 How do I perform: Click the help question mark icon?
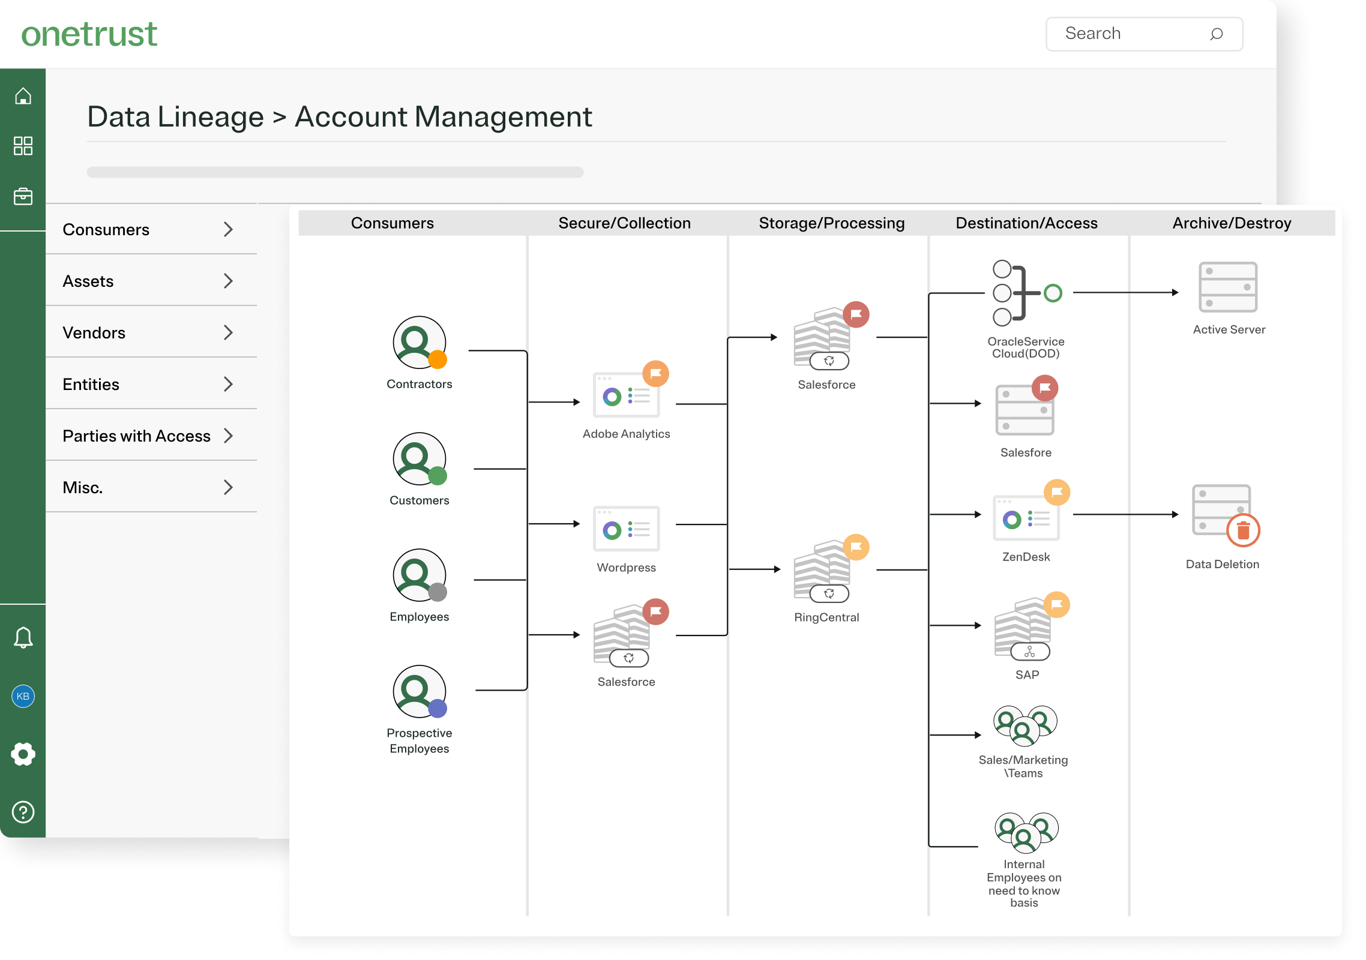(23, 813)
